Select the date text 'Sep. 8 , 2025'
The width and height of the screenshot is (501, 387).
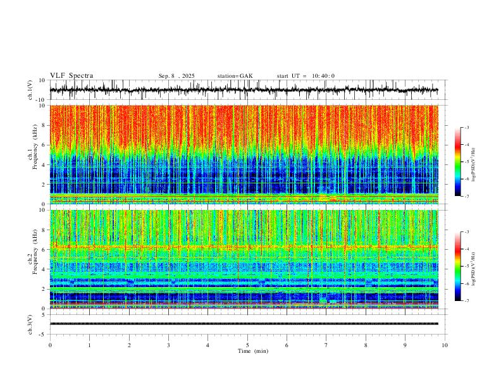[176, 76]
